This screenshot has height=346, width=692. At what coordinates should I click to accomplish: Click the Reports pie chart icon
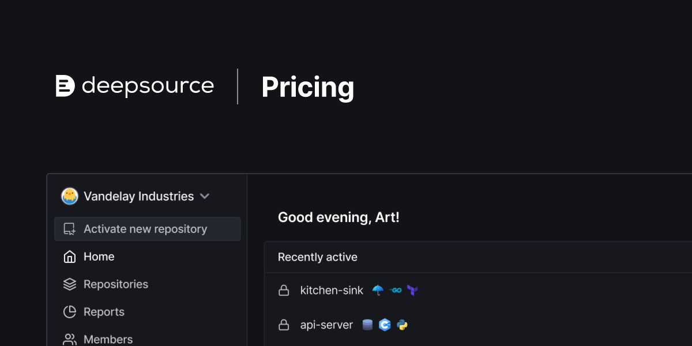coord(70,312)
